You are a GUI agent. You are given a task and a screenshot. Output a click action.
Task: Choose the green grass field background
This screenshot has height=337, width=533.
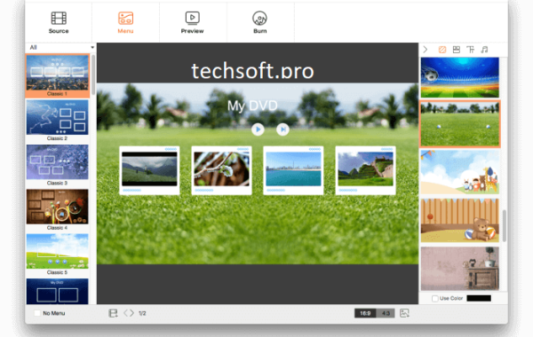460,124
